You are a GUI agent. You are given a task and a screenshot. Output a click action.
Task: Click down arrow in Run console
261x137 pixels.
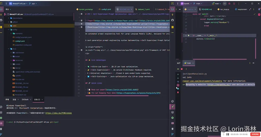coord(178,78)
